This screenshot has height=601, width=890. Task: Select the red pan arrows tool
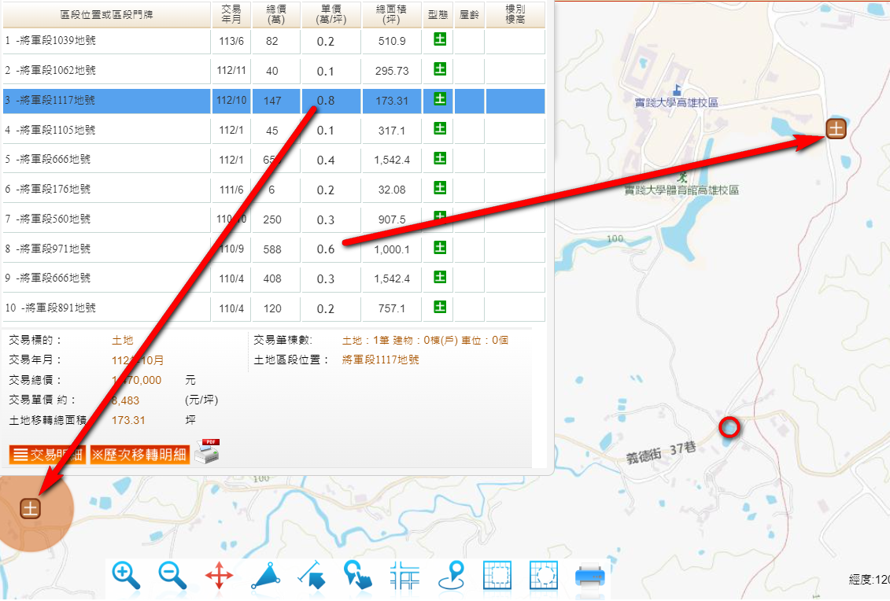(219, 576)
